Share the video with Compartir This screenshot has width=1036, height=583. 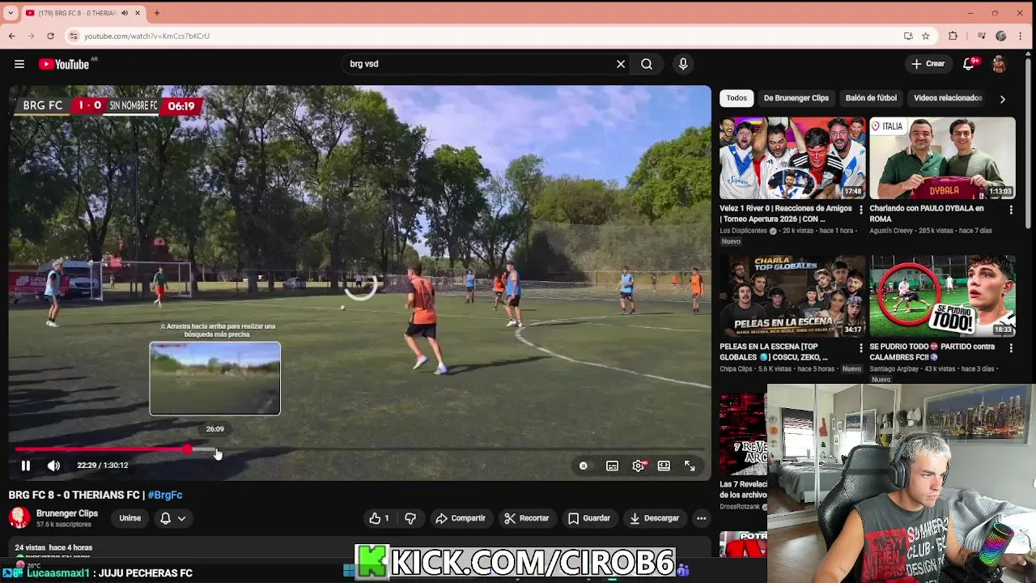point(461,518)
